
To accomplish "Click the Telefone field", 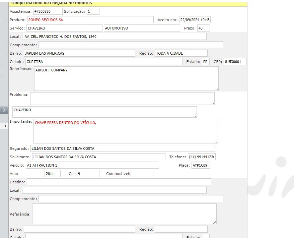I will 201,157.
